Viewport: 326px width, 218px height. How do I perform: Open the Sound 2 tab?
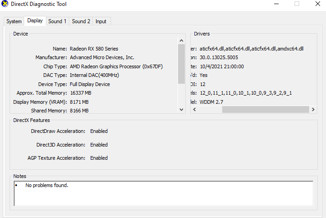(x=81, y=21)
